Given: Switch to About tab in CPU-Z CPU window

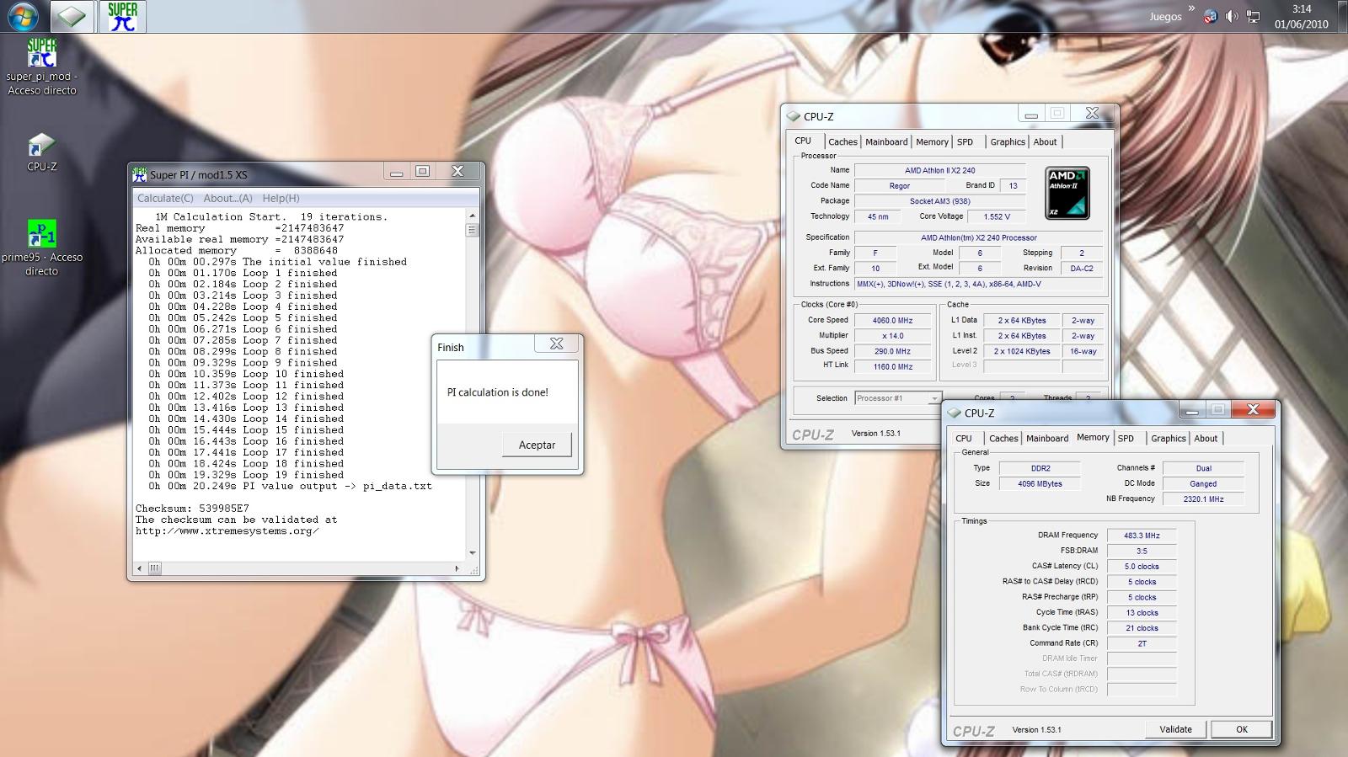Looking at the screenshot, I should pos(1045,142).
